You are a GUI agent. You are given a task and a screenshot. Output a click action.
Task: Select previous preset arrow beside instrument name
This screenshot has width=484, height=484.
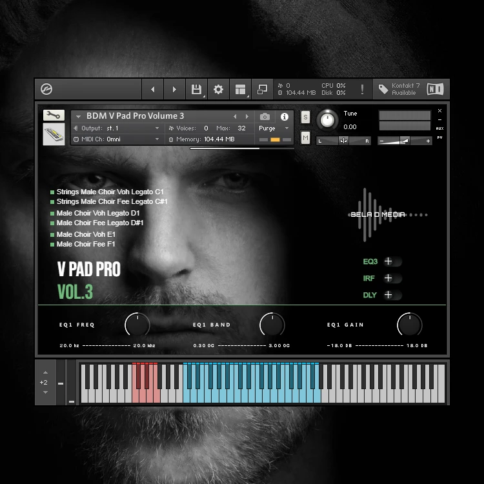coord(235,117)
